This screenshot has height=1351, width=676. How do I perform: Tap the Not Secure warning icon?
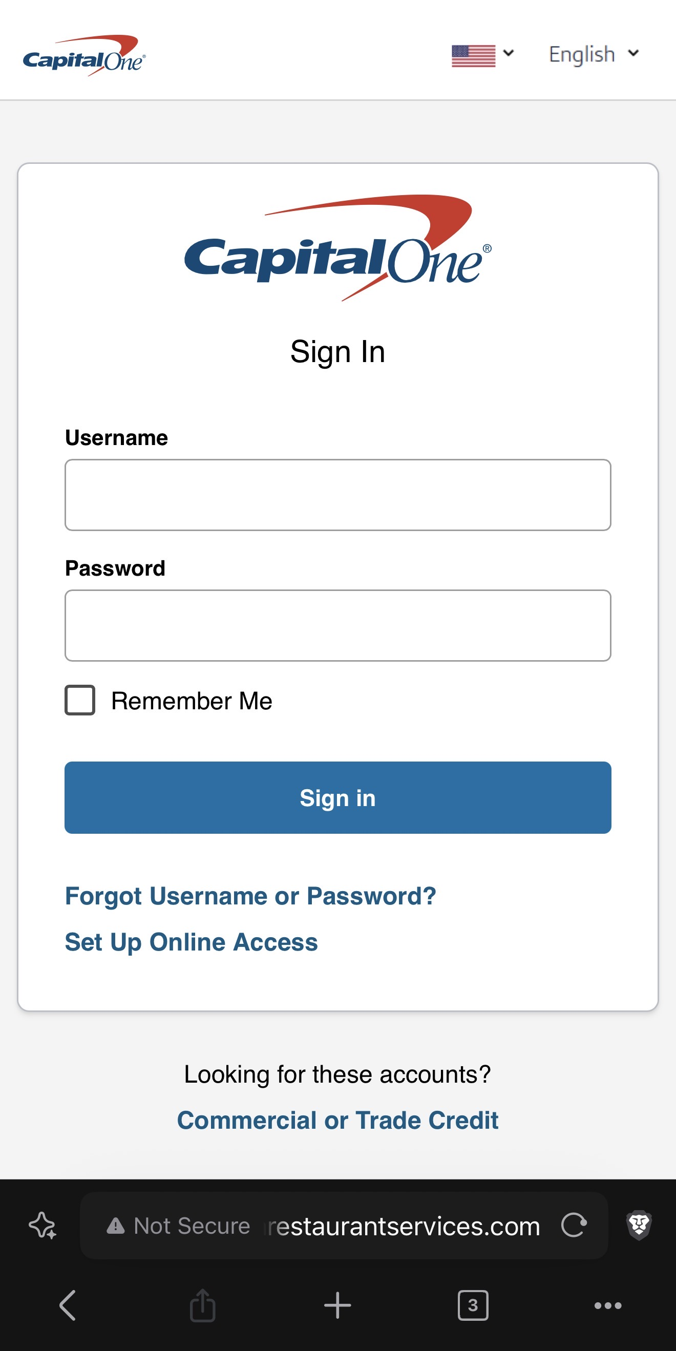click(x=116, y=1226)
